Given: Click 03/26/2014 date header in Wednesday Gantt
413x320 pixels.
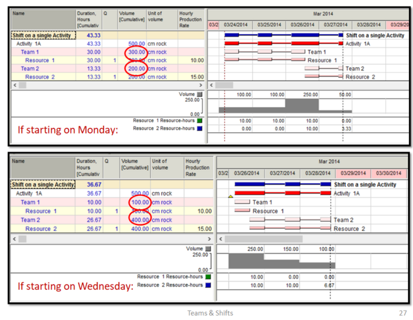Looking at the screenshot, I should [247, 174].
